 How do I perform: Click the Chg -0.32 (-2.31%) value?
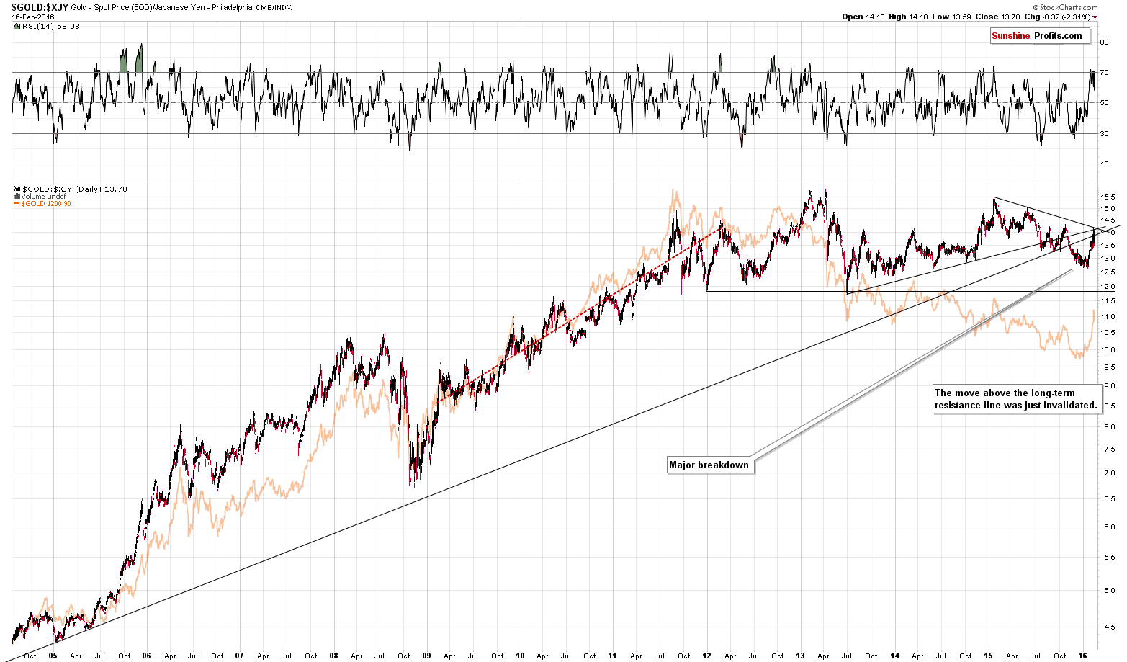click(x=1056, y=17)
